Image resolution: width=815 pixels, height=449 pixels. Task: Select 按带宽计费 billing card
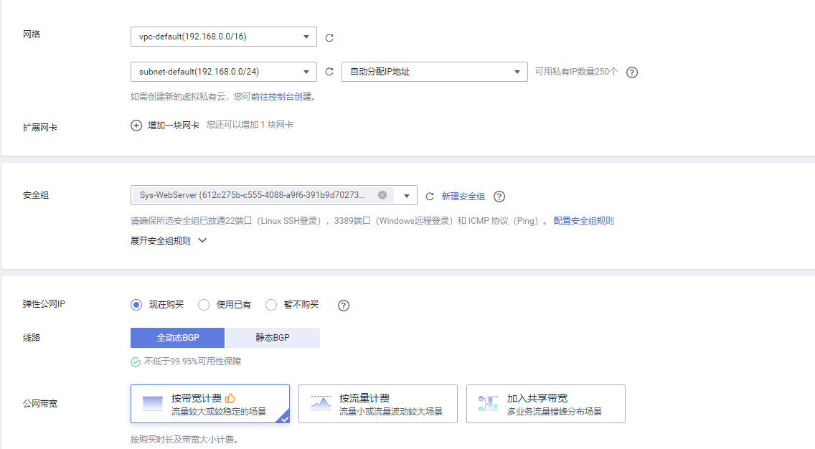point(210,404)
